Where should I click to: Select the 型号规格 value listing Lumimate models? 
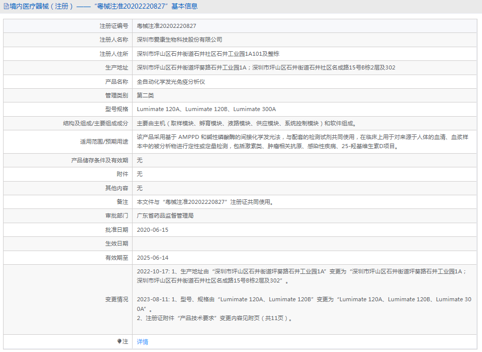pos(206,109)
